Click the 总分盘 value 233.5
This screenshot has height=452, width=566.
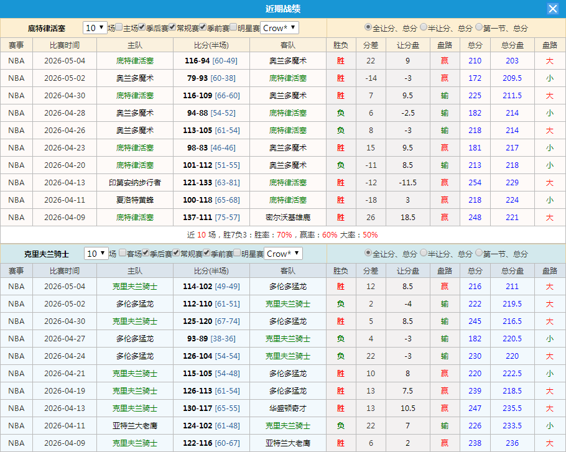[513, 426]
